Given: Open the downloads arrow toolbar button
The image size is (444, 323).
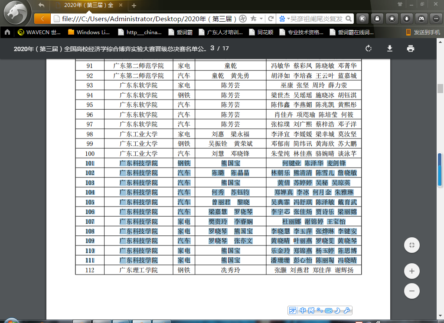Looking at the screenshot, I should coord(406,19).
